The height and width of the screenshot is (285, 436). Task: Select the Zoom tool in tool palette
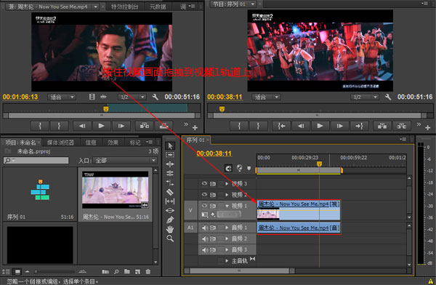tap(170, 238)
